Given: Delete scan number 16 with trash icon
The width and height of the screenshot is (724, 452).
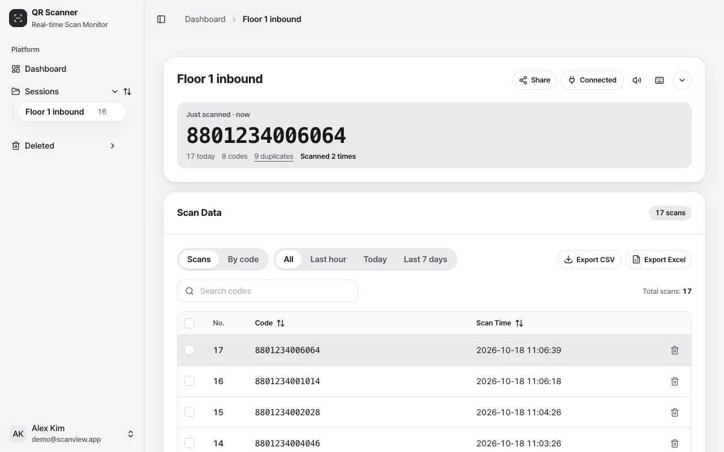Looking at the screenshot, I should 675,381.
